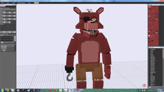Click stepper of first Texture Offset value

[x=5, y=22]
